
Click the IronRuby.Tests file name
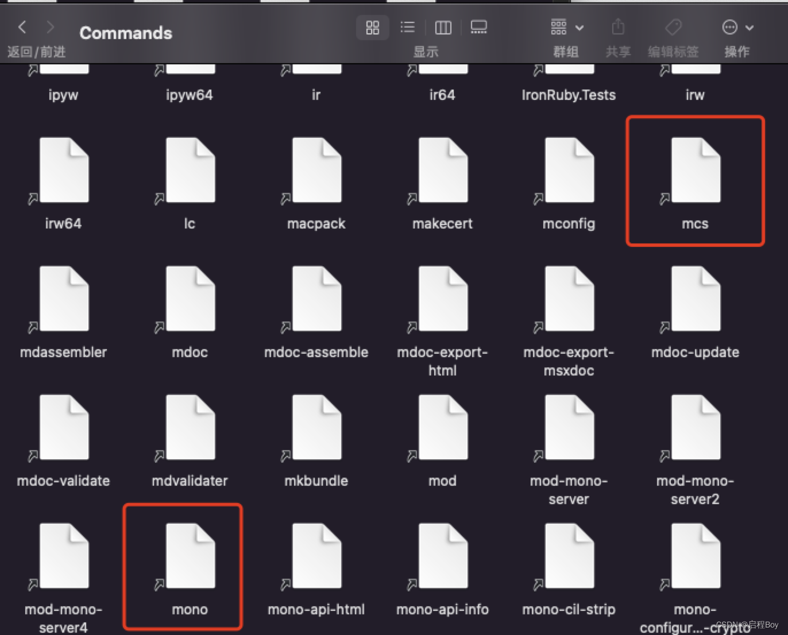569,95
